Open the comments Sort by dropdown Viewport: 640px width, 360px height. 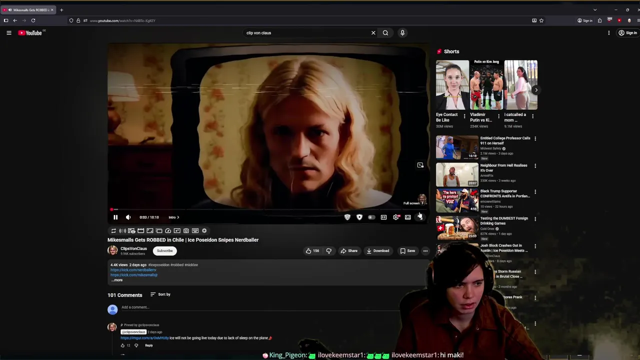click(160, 294)
